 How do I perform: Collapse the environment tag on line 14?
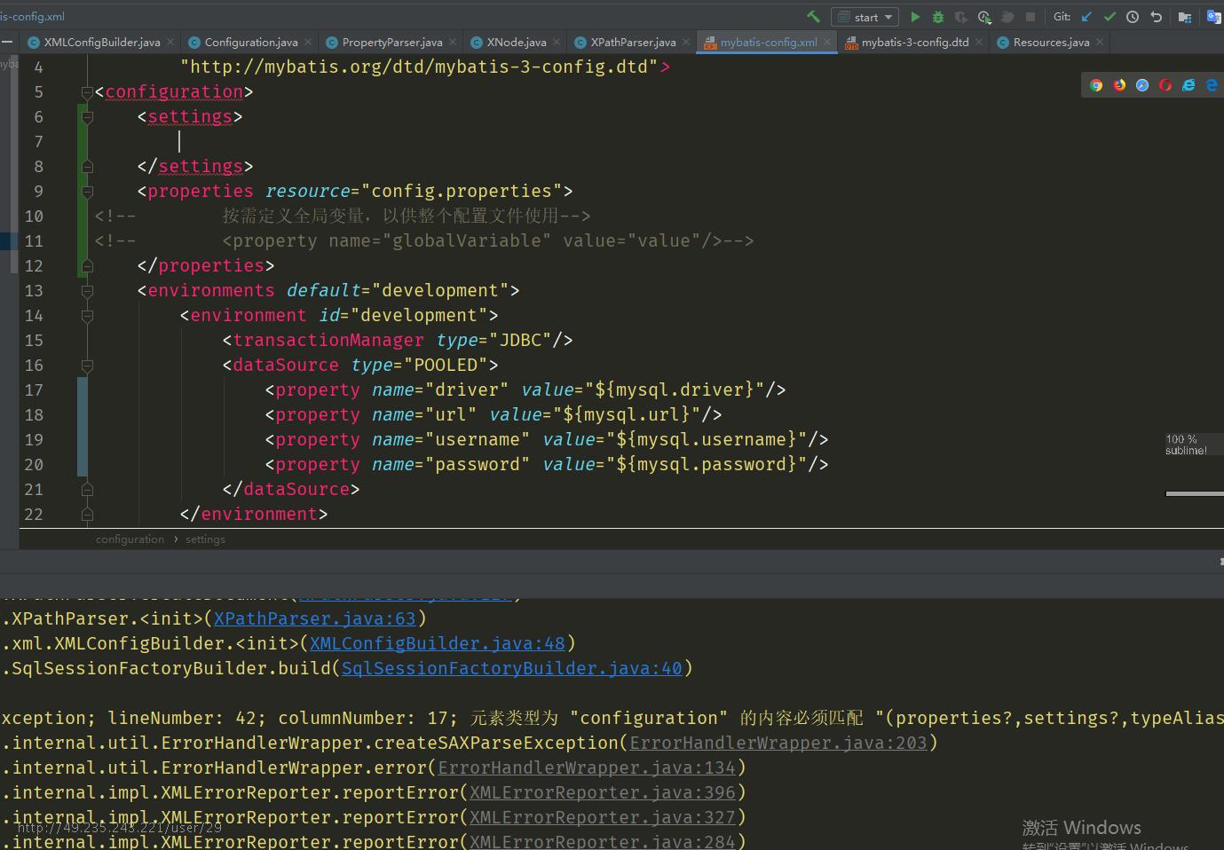87,316
